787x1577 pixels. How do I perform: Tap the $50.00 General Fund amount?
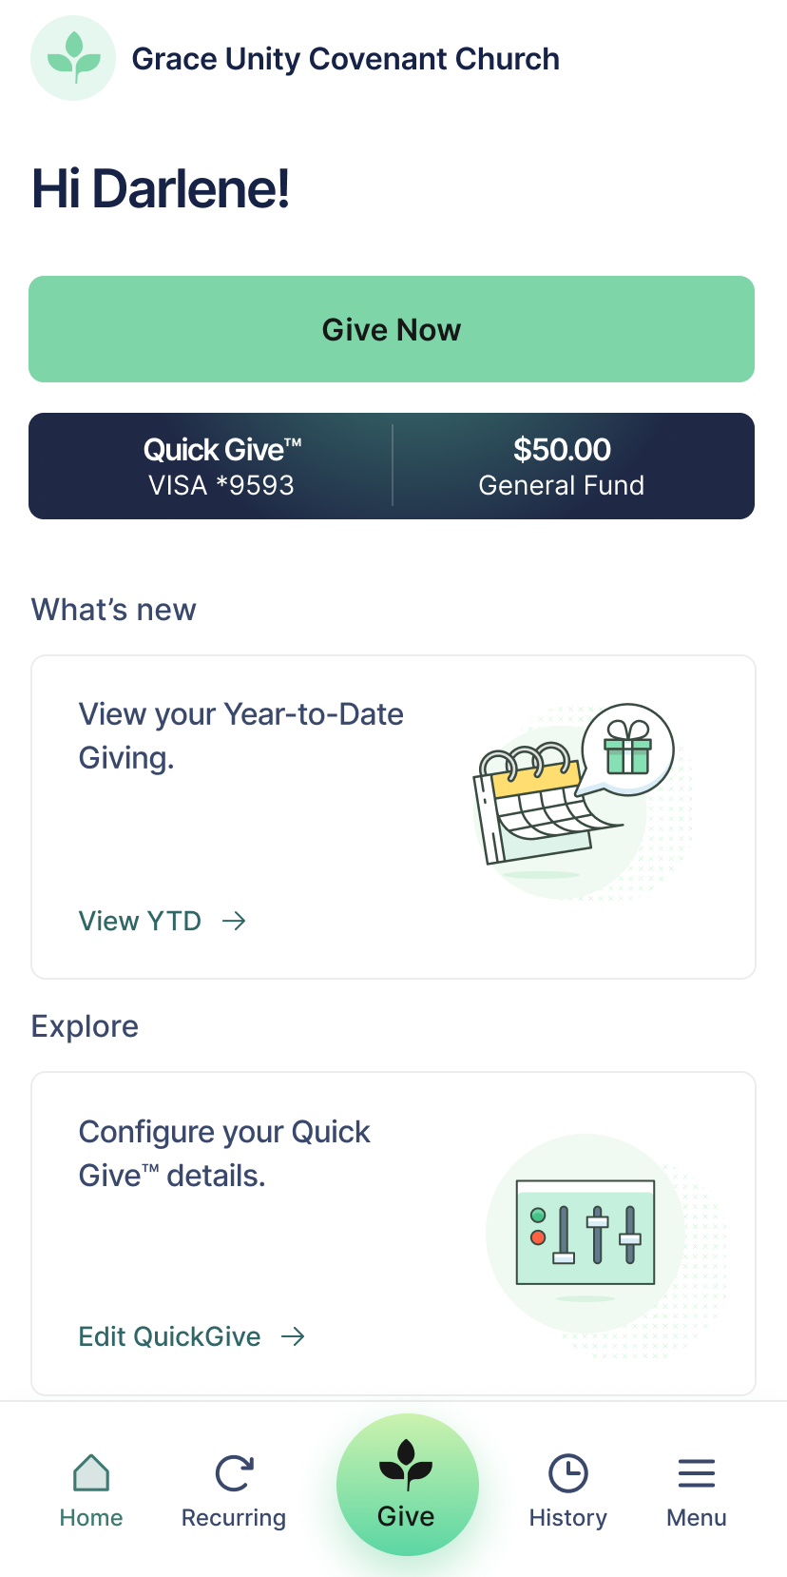pos(562,467)
